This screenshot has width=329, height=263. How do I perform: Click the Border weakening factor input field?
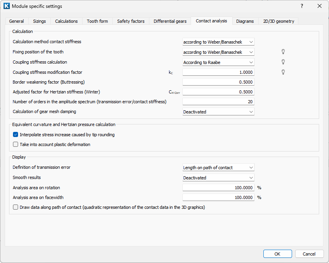218,82
